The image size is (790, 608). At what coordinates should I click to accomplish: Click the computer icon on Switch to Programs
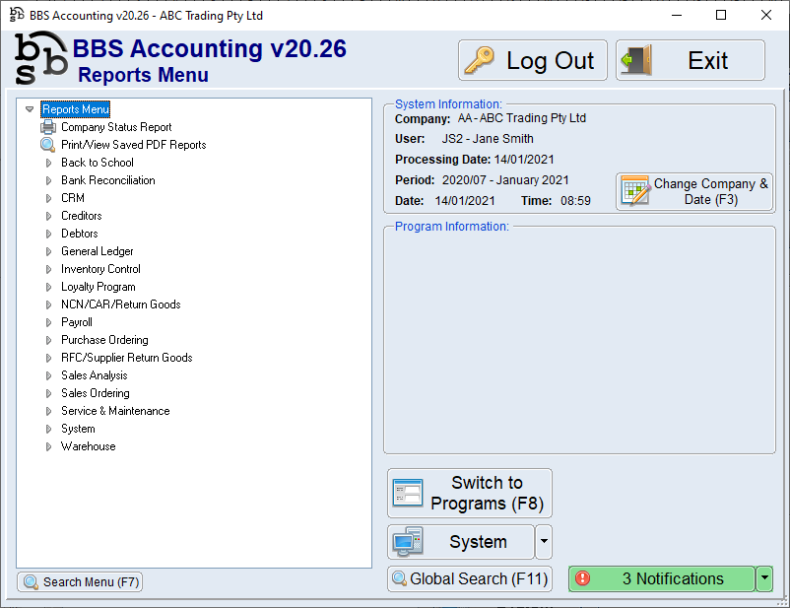click(408, 493)
